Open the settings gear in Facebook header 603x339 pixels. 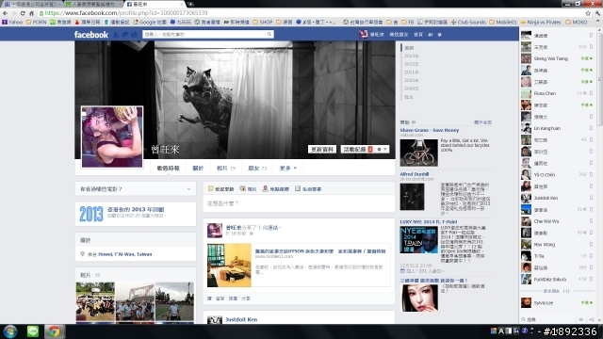tap(440, 35)
